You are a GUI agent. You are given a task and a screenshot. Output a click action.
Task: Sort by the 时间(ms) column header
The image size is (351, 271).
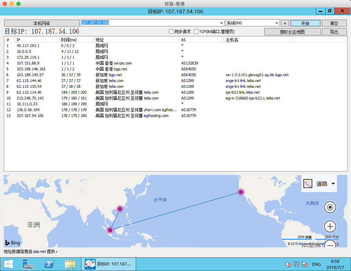tap(69, 40)
